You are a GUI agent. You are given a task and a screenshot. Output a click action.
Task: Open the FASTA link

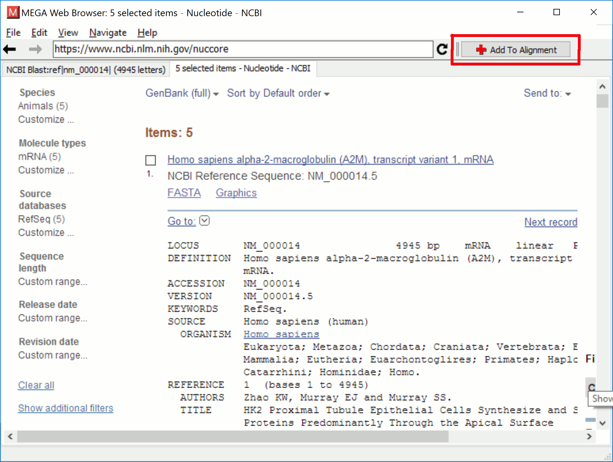click(184, 193)
